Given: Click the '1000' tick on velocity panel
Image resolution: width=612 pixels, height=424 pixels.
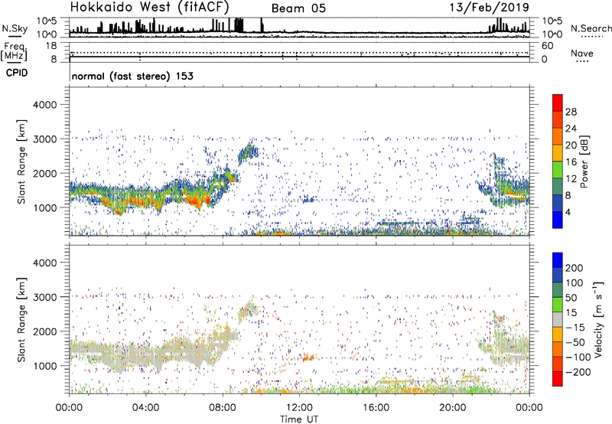Looking at the screenshot, I should [x=45, y=366].
